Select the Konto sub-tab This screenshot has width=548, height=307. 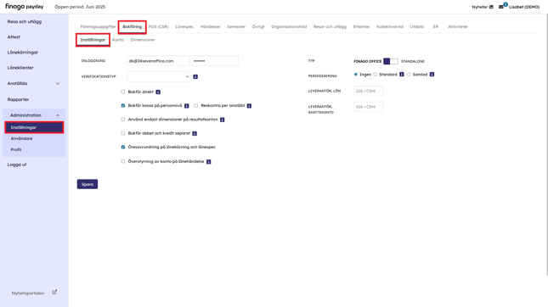(x=118, y=40)
